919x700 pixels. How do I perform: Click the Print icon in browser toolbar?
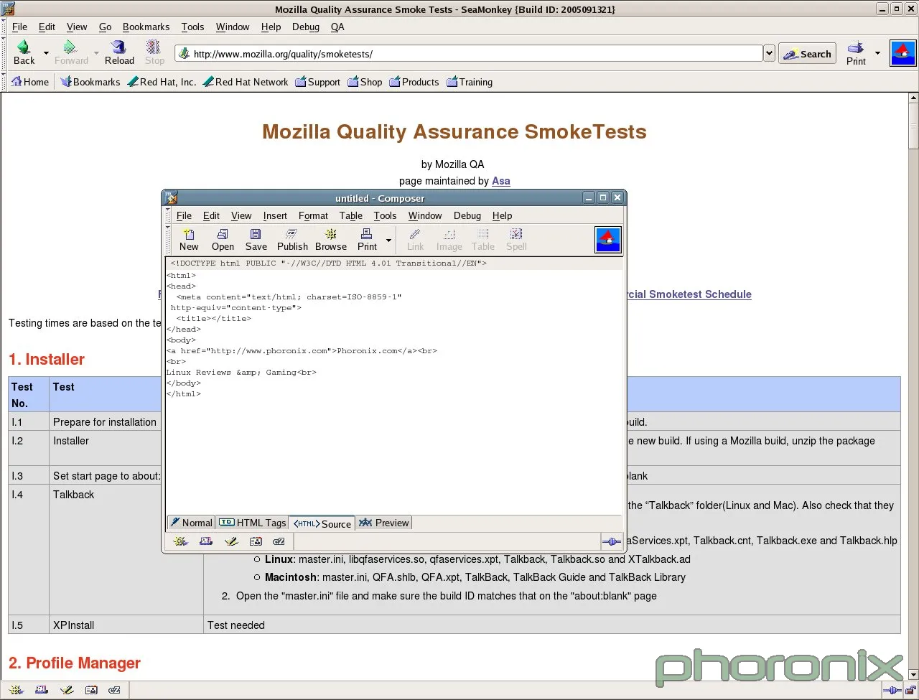856,48
